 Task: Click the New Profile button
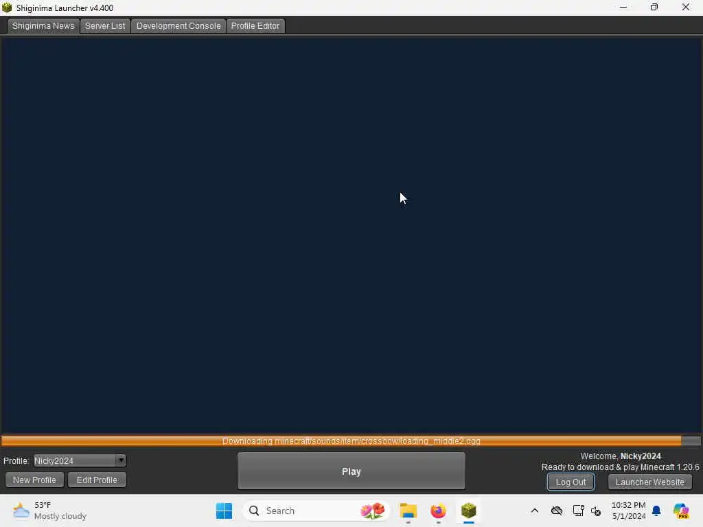[34, 480]
